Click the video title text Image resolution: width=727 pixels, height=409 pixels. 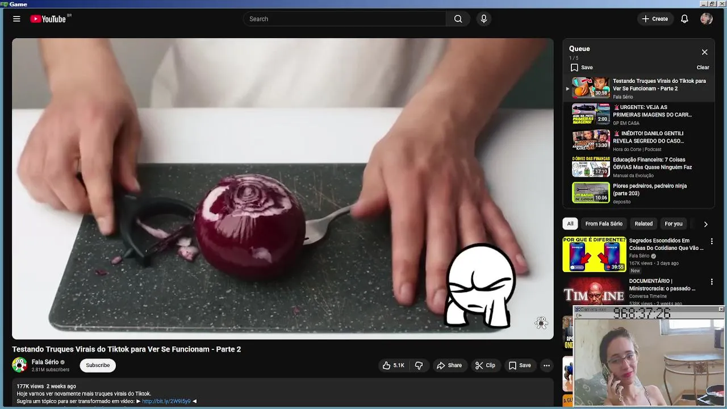click(127, 349)
